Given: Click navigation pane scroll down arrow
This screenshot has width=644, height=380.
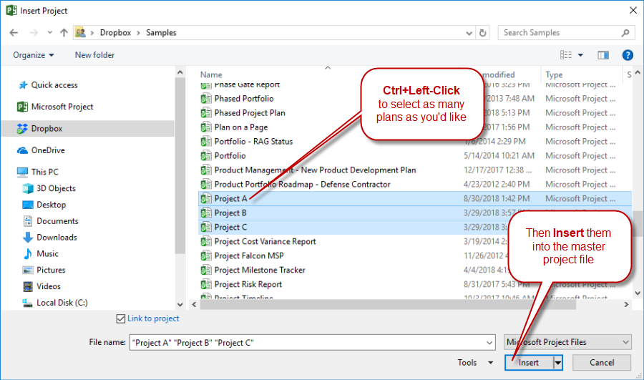Looking at the screenshot, I should (x=180, y=304).
